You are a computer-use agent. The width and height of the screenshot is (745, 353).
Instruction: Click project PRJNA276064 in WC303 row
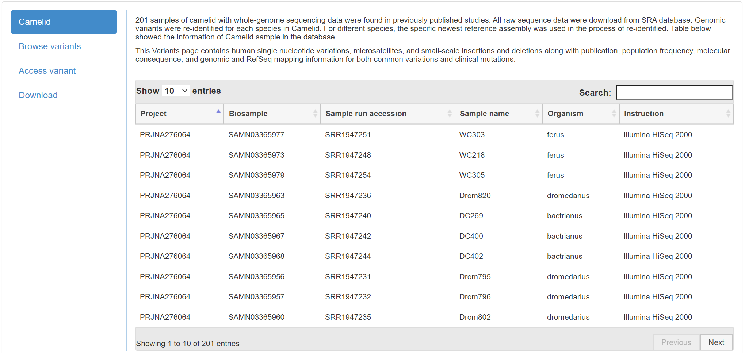(x=165, y=135)
